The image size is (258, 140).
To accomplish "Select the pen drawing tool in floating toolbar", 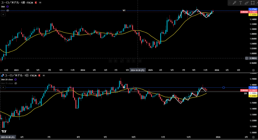I will click(234, 3).
